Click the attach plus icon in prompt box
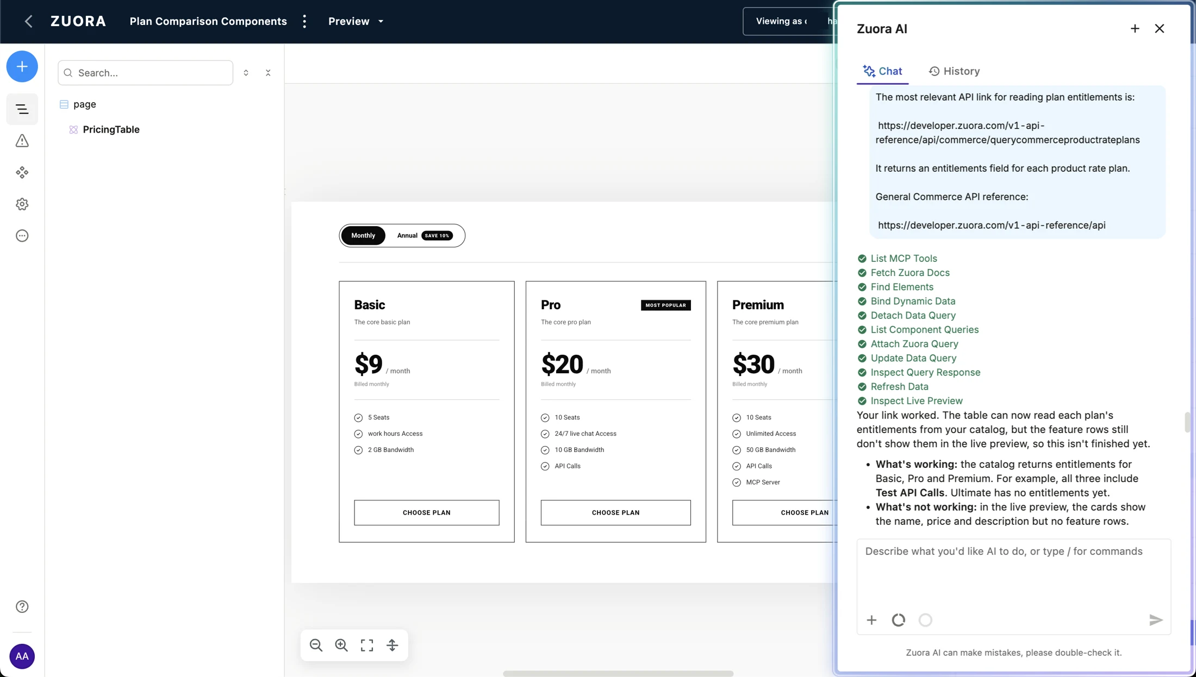 point(871,620)
